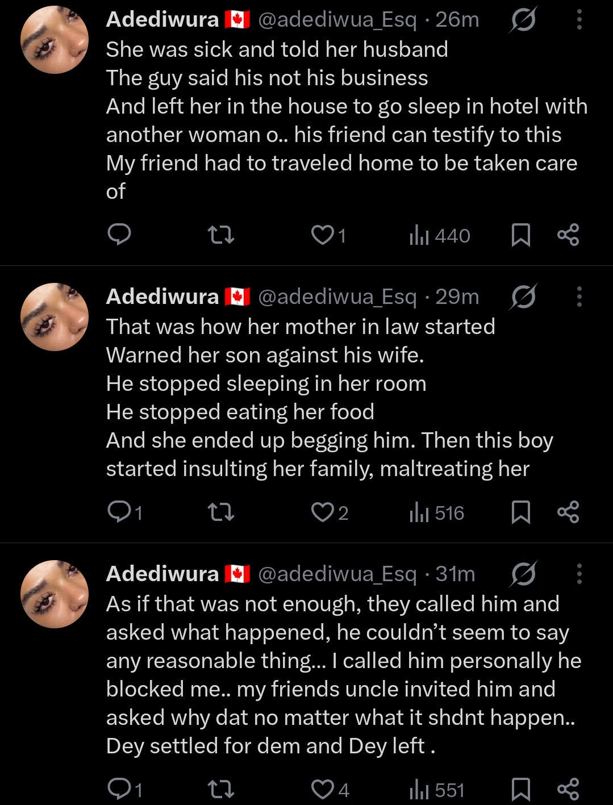613x805 pixels.
Task: Share the tweet posted 26m ago
Action: pyautogui.click(x=568, y=235)
